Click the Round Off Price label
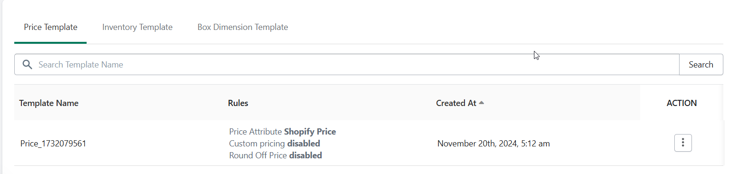The width and height of the screenshot is (730, 174). pos(258,155)
